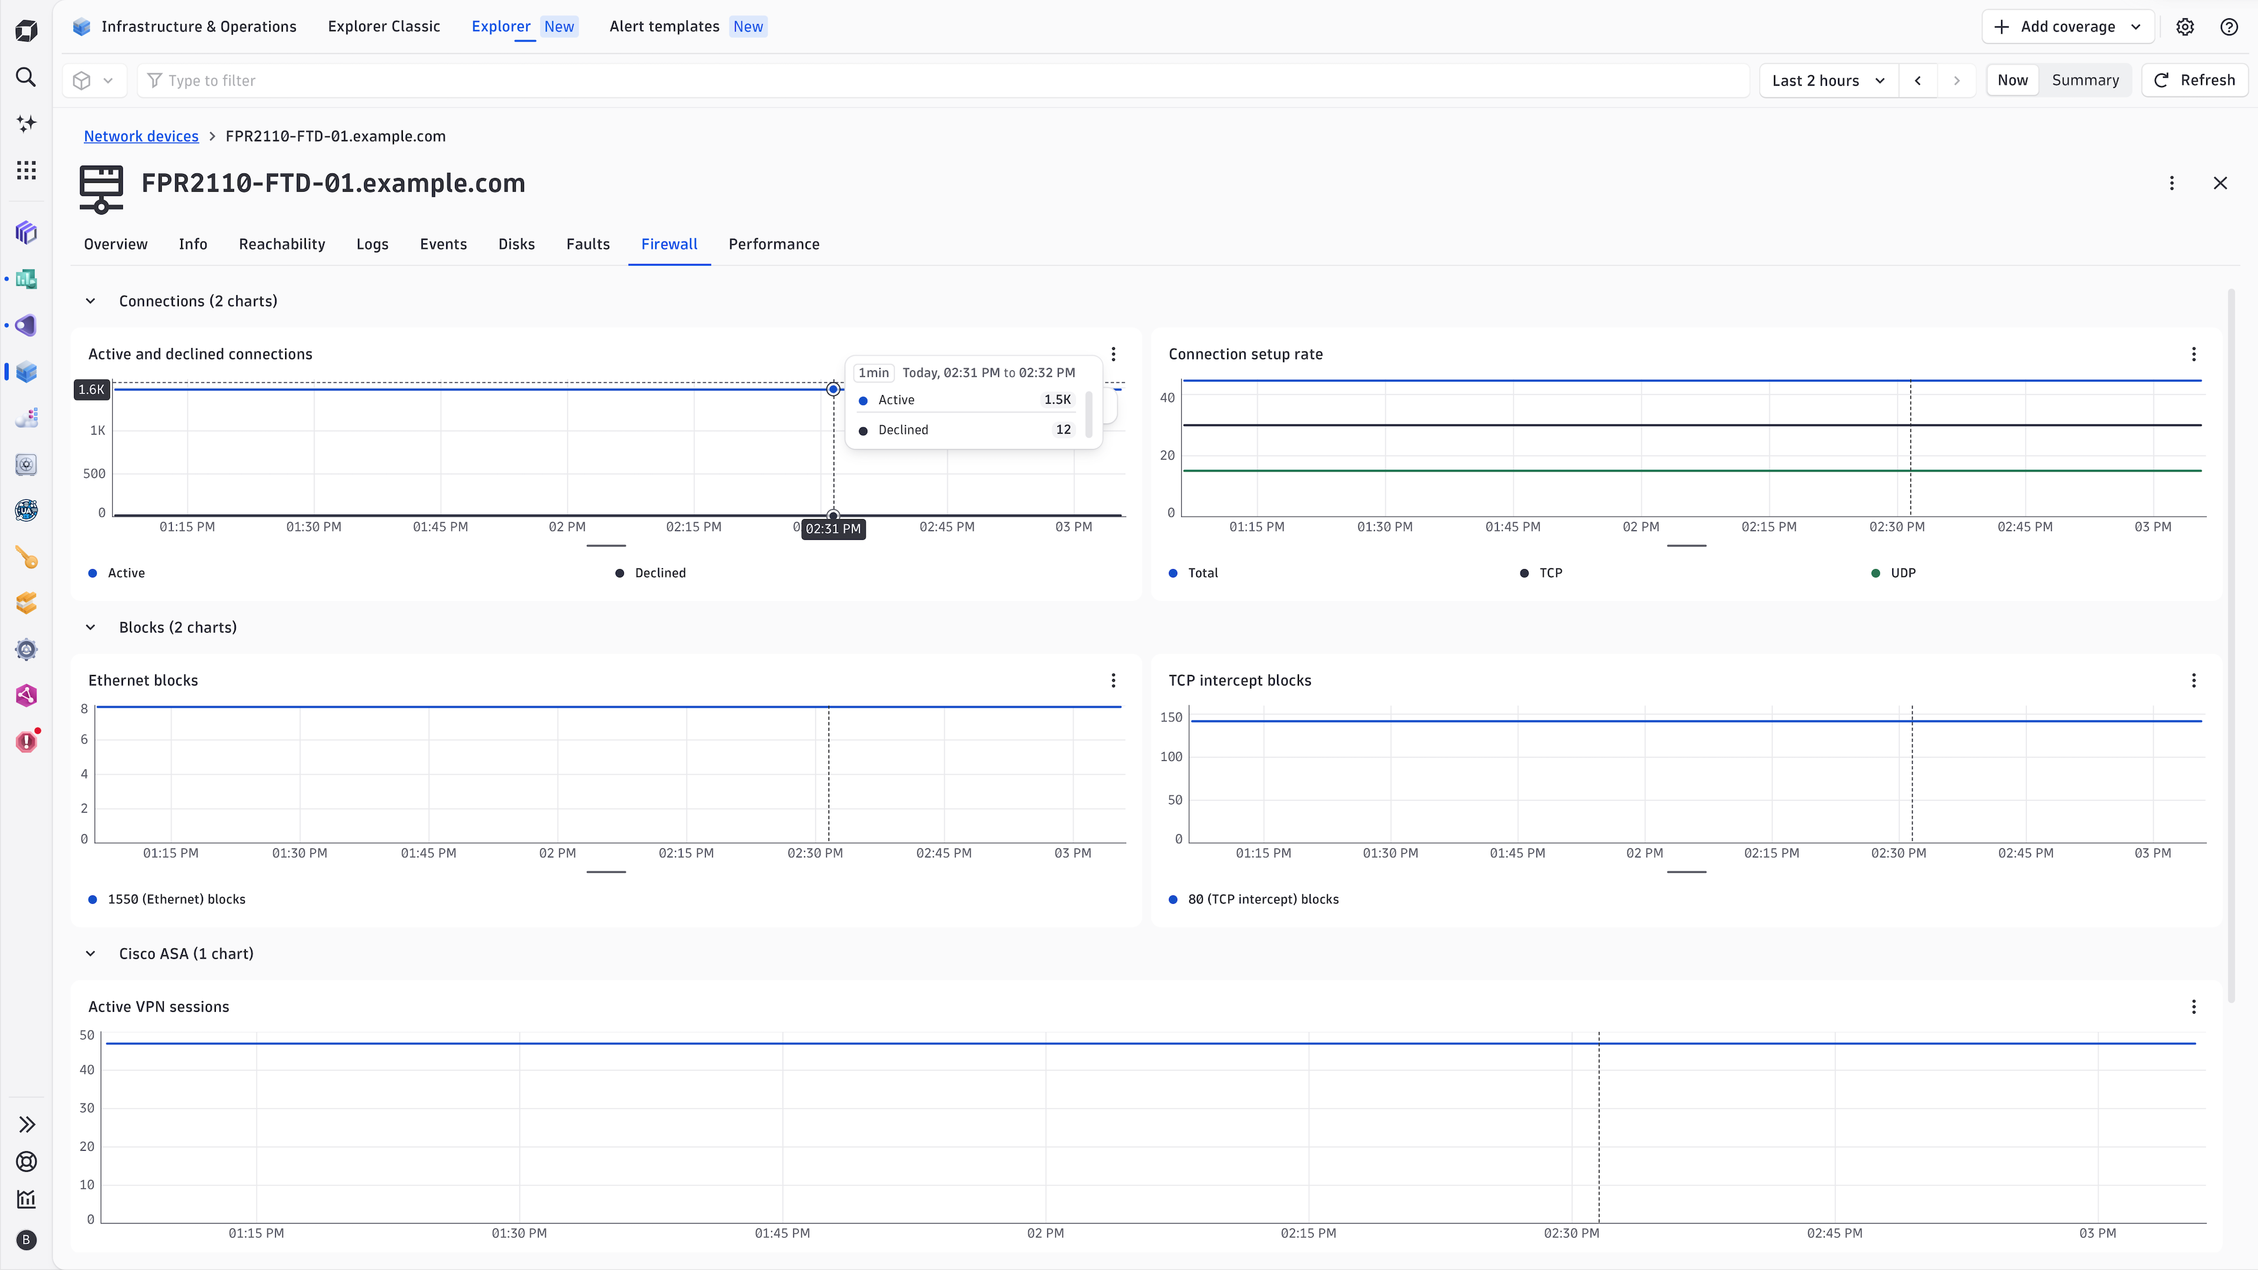Viewport: 2258px width, 1270px height.
Task: Open Explorer Classic navigation item
Action: point(384,26)
